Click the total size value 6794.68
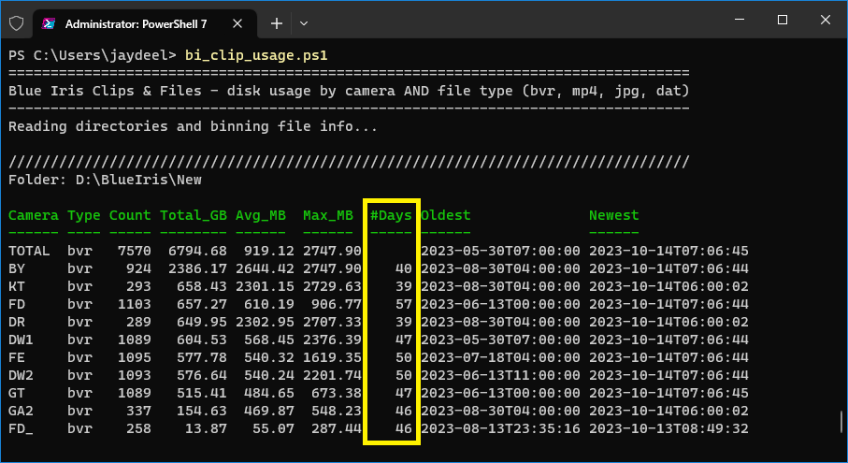Viewport: 848px width, 463px height. coord(197,251)
